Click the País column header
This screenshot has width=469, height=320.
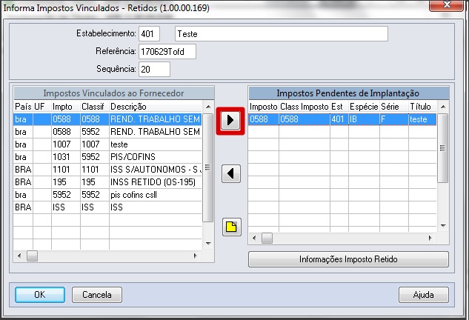pyautogui.click(x=23, y=107)
